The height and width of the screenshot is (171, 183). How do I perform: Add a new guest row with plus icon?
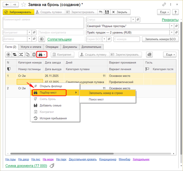pos(8,55)
